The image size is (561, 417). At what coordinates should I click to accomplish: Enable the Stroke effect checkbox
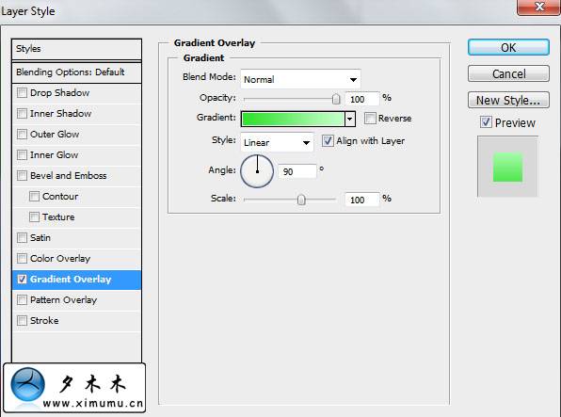(x=22, y=320)
